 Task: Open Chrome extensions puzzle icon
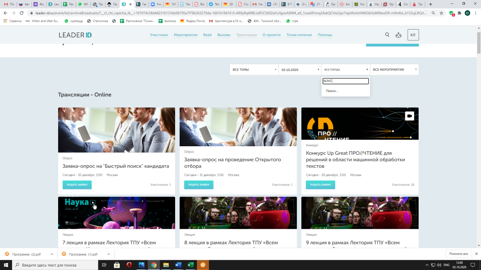click(x=459, y=13)
